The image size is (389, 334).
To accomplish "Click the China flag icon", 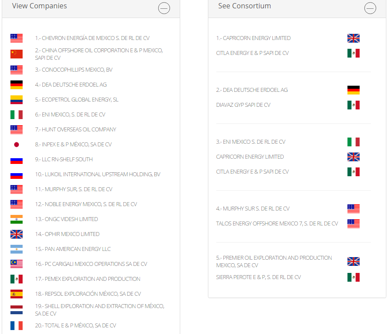I will click(x=16, y=54).
